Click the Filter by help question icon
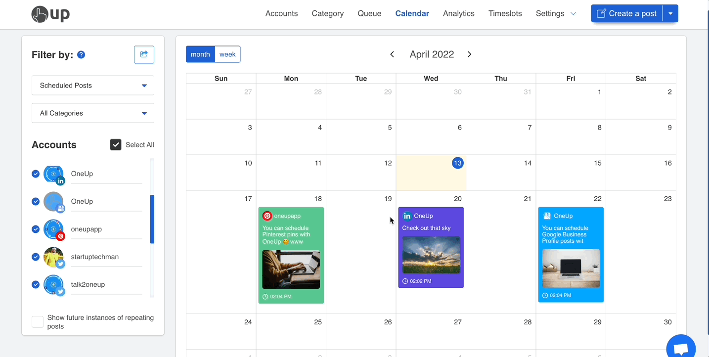 81,55
